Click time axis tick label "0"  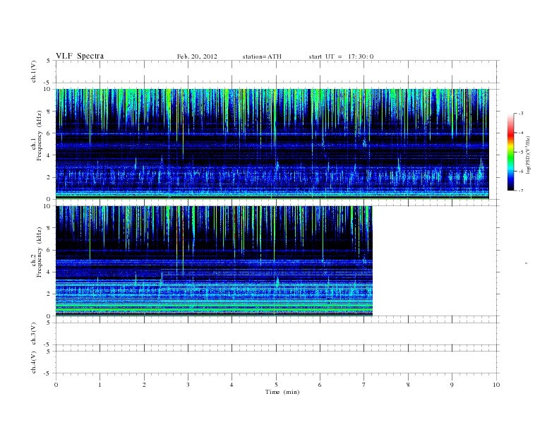(x=56, y=385)
